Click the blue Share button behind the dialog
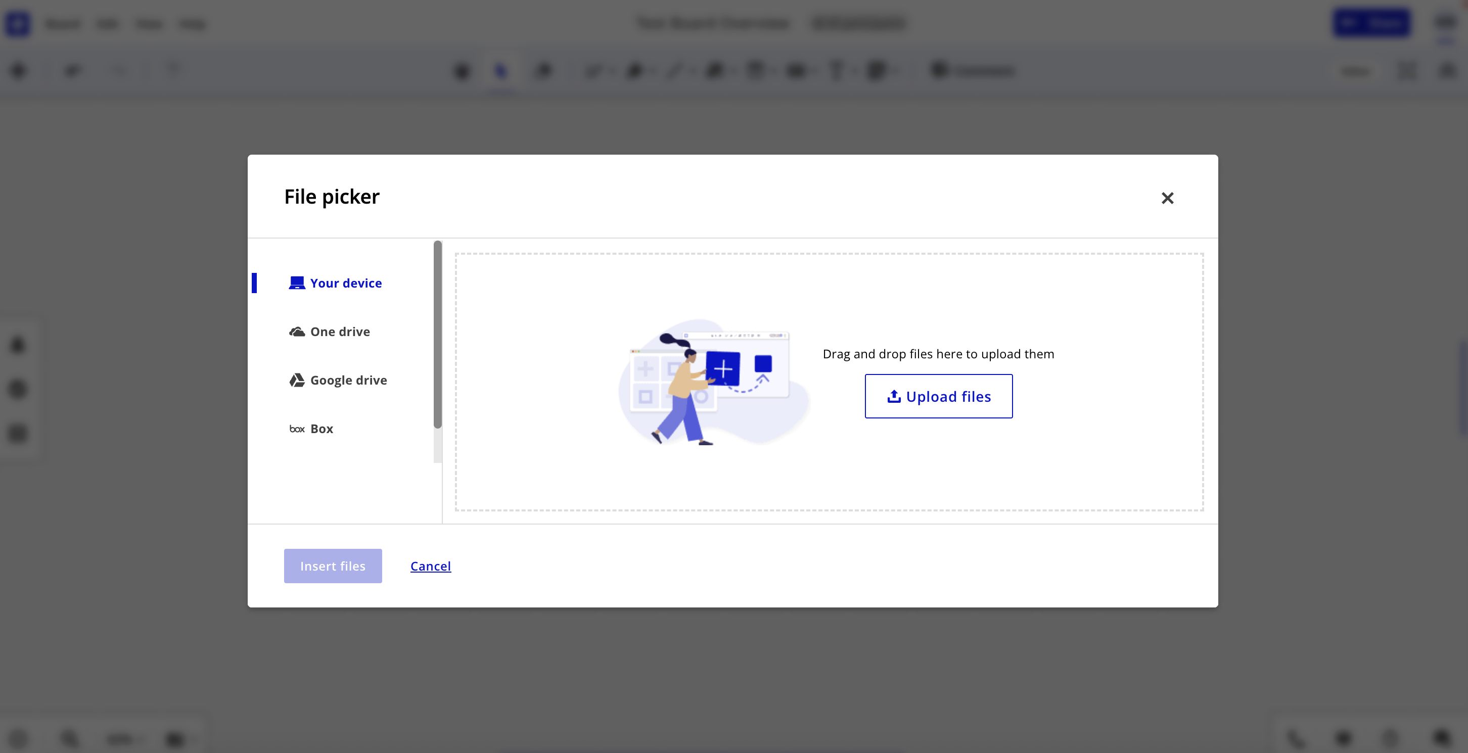The height and width of the screenshot is (753, 1468). tap(1371, 23)
